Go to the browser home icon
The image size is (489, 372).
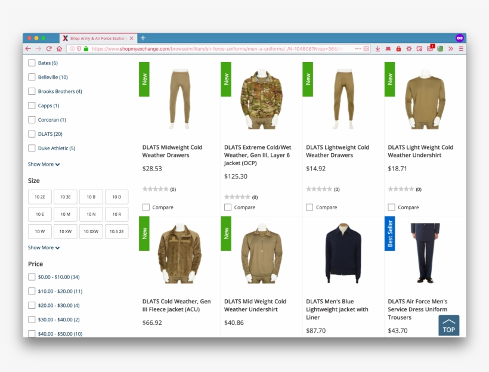click(59, 49)
